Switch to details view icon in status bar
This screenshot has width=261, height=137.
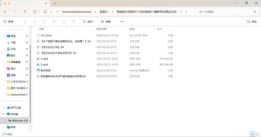click(252, 134)
